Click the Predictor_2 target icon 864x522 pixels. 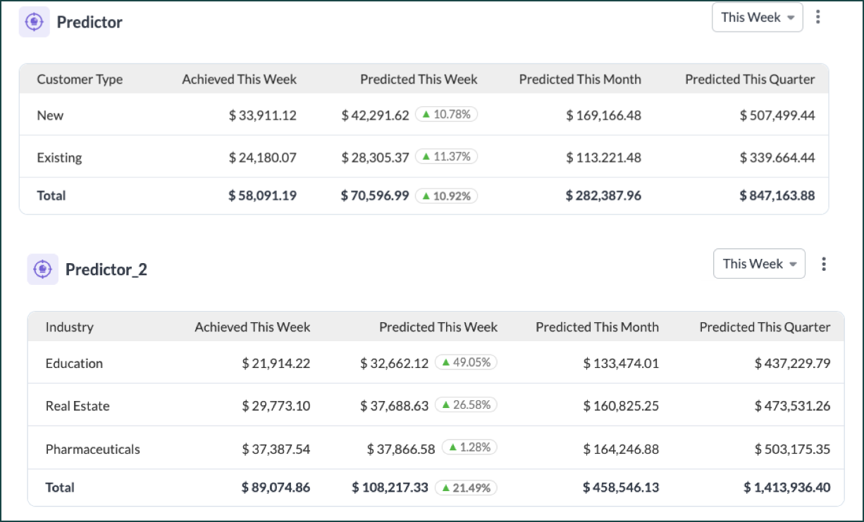pyautogui.click(x=42, y=269)
